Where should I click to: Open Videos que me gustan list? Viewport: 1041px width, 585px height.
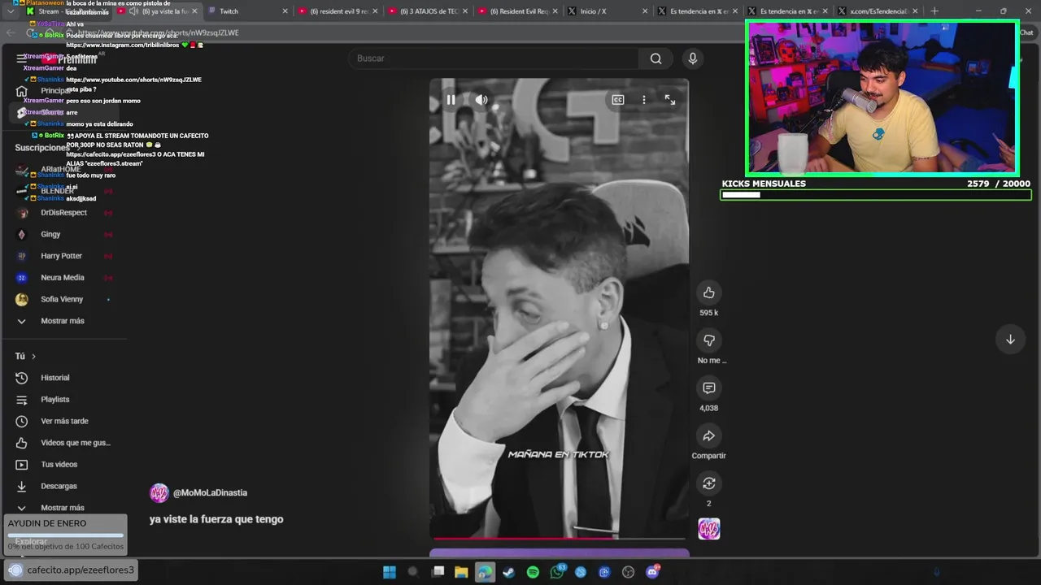tap(63, 443)
